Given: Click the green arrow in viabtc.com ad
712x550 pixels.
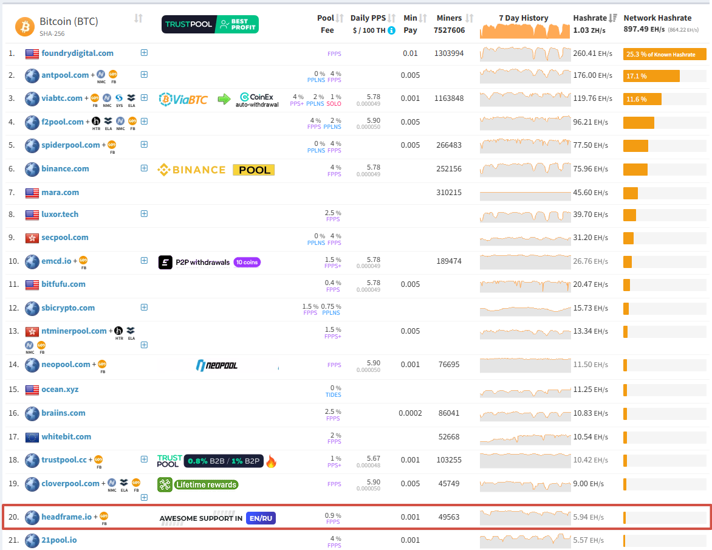Looking at the screenshot, I should click(x=224, y=99).
